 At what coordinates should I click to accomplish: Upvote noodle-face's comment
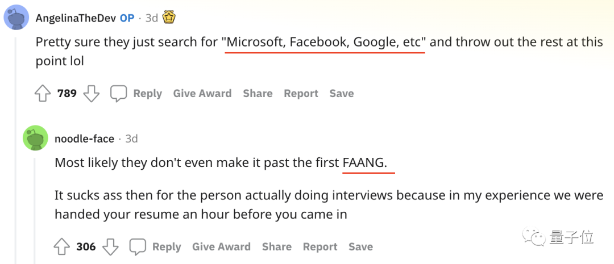(62, 246)
